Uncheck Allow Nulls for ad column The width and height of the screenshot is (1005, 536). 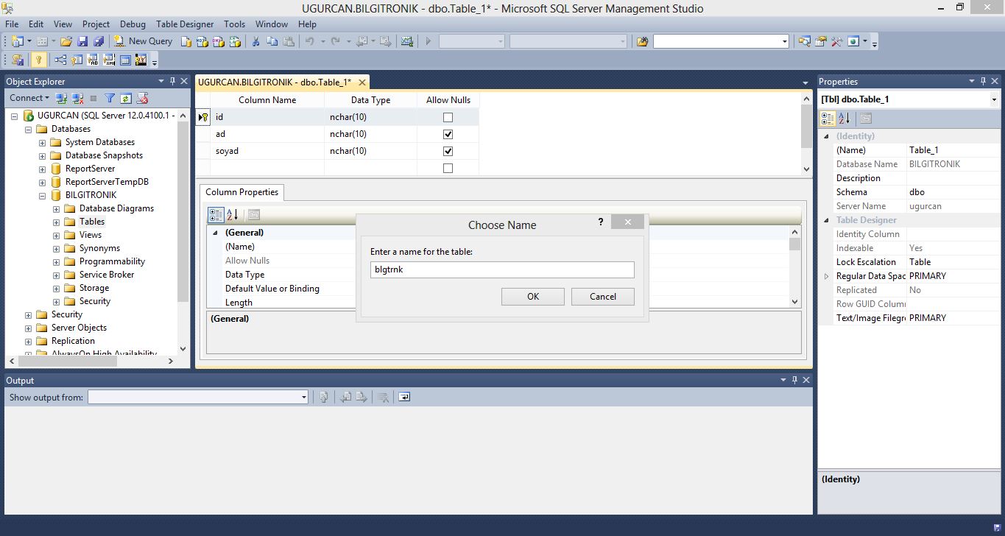point(448,134)
